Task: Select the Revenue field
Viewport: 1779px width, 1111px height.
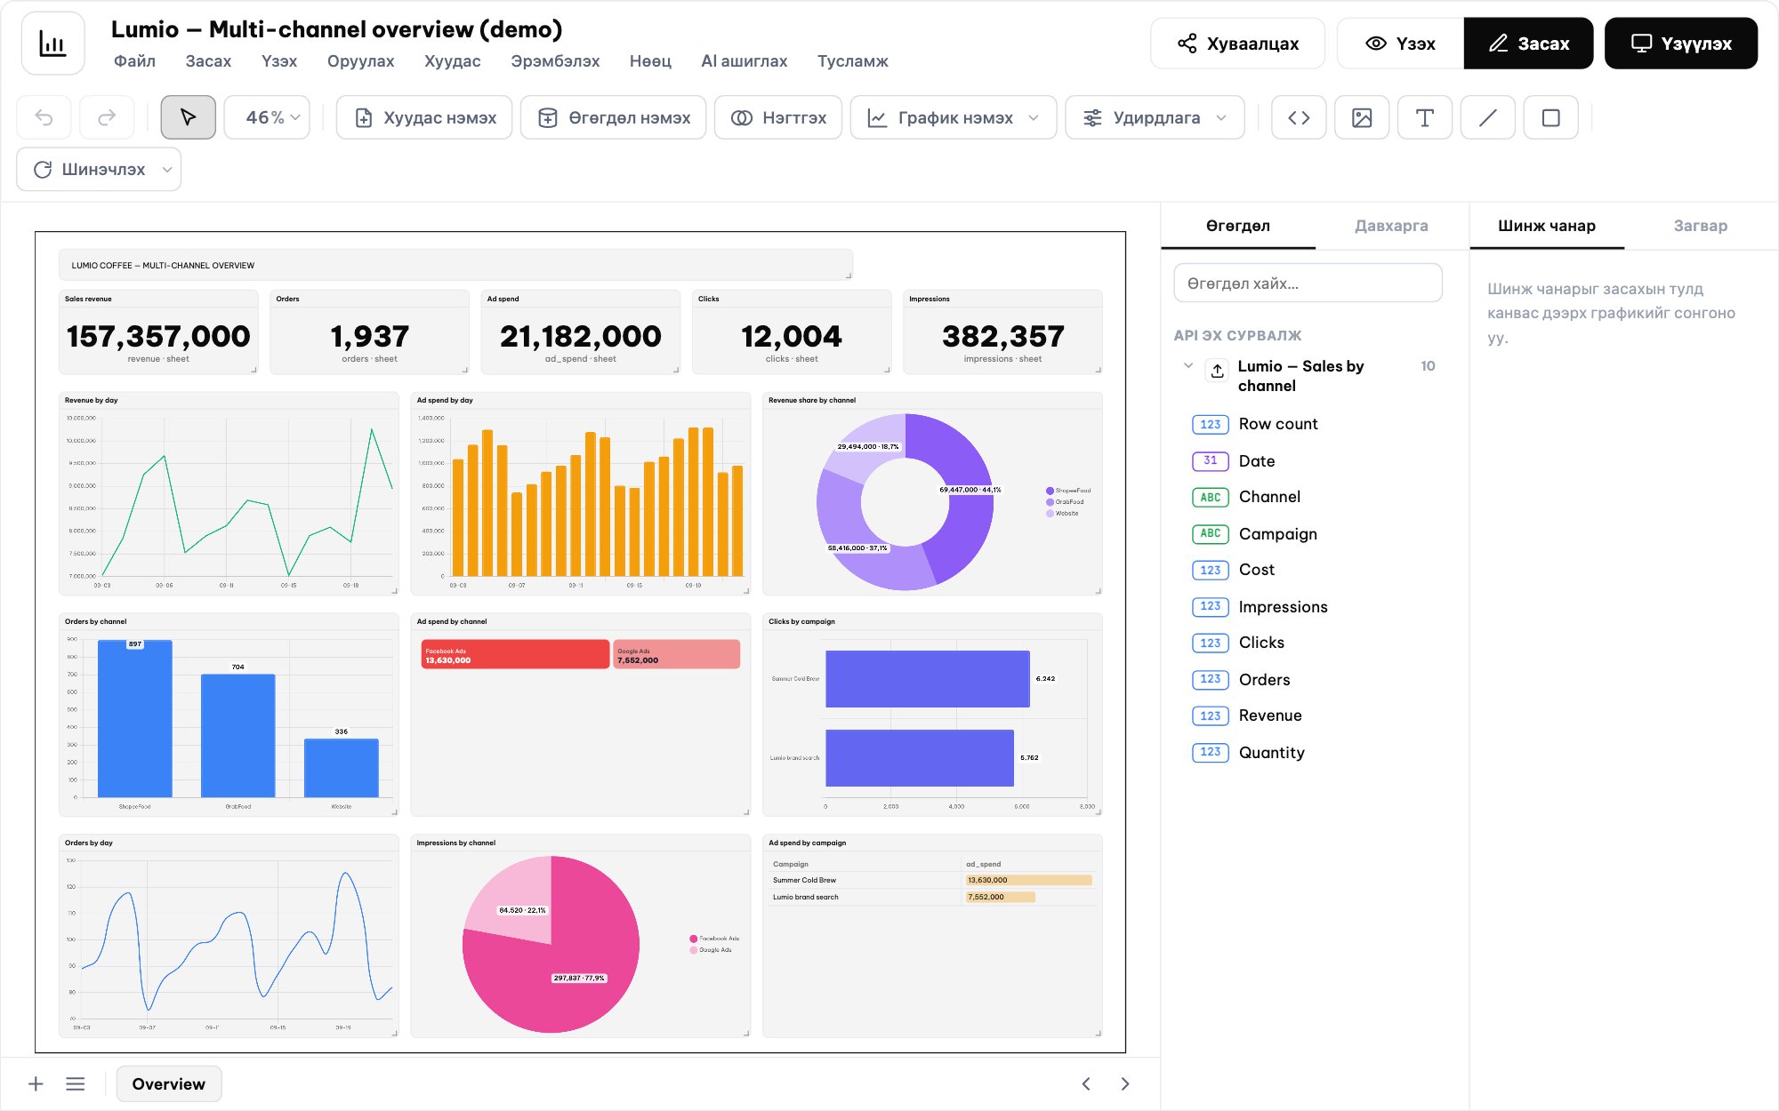Action: coord(1269,715)
